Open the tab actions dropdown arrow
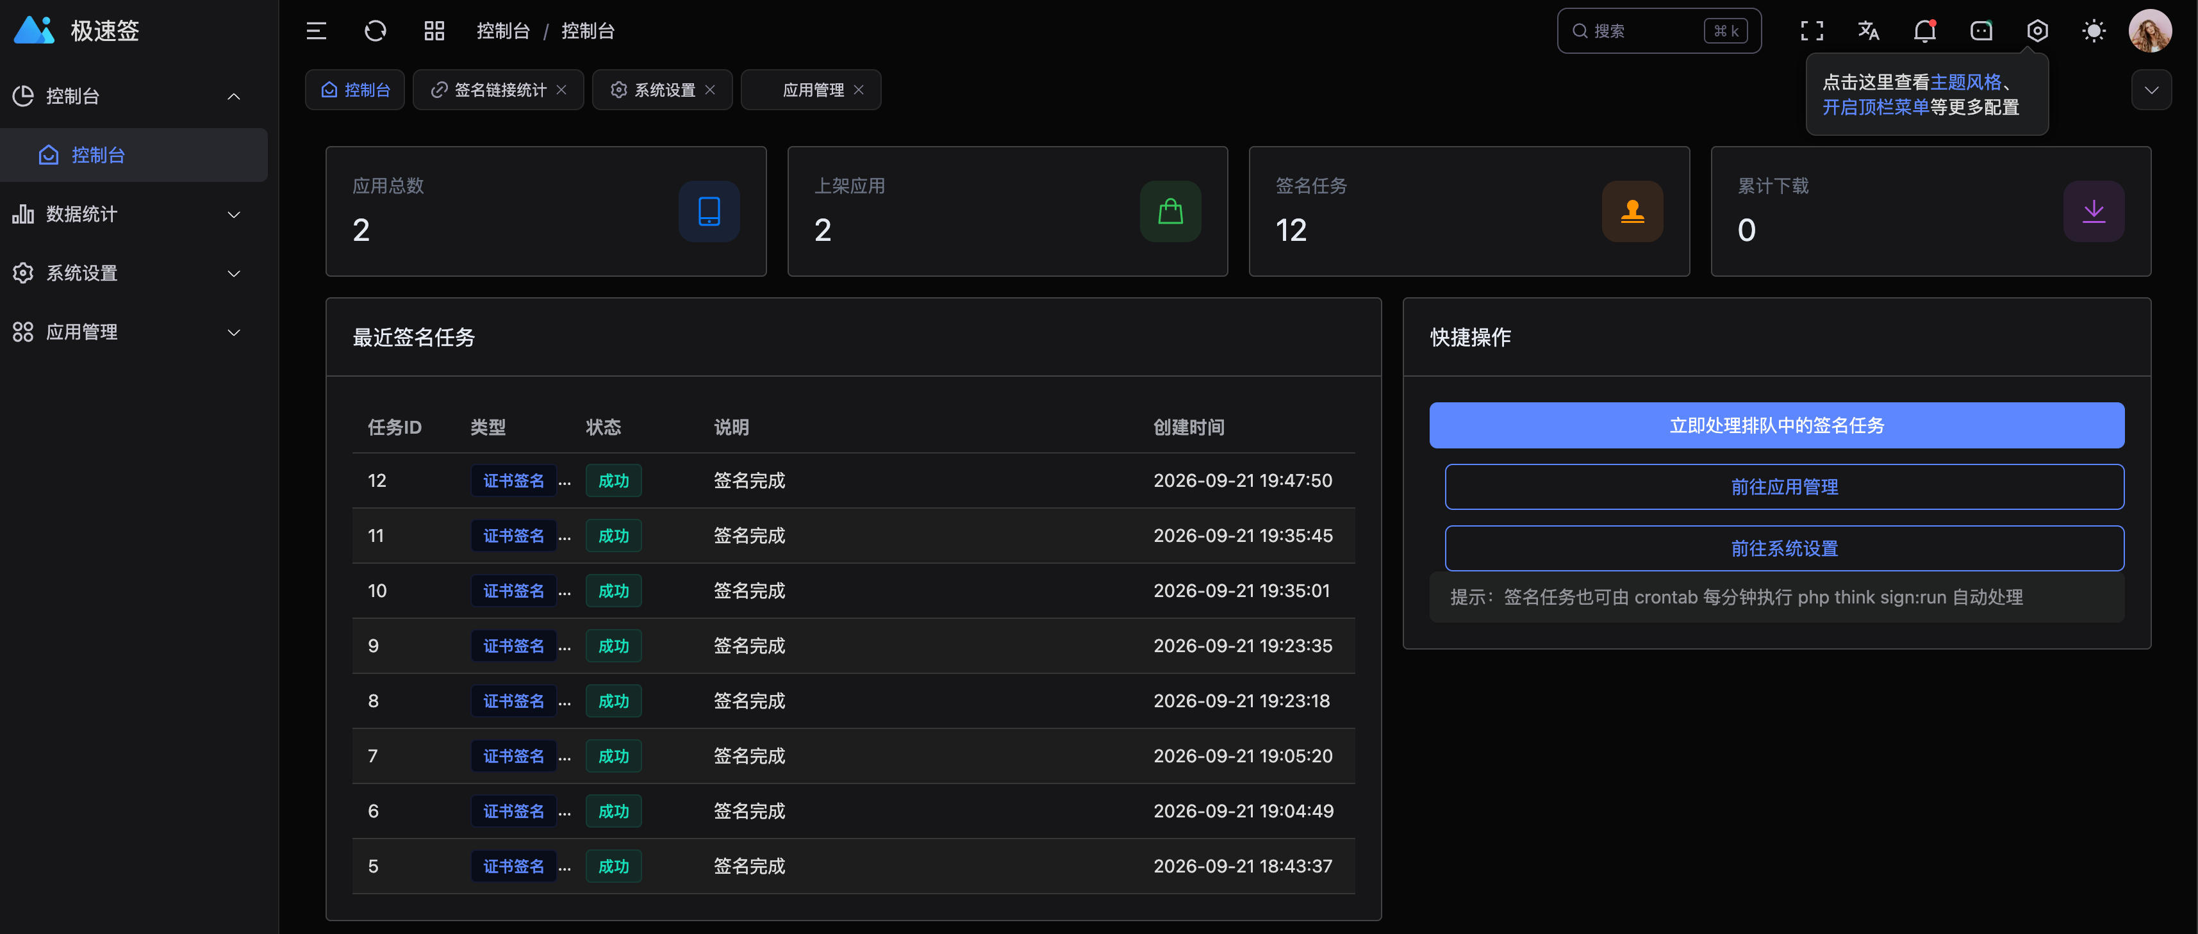The image size is (2198, 934). click(x=2151, y=90)
